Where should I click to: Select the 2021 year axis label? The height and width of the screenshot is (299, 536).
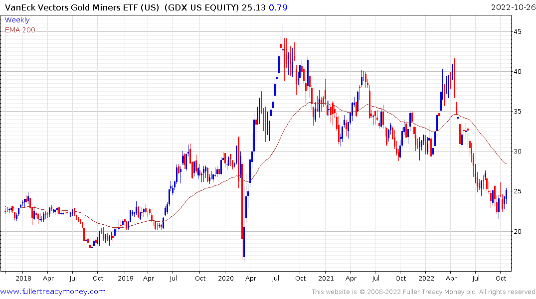click(326, 279)
